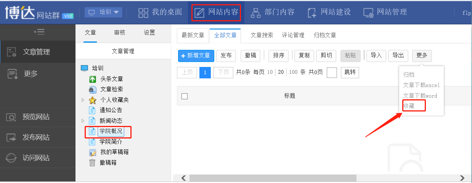Click the 培训 monitor icon in tree
Image resolution: width=472 pixels, height=183 pixels.
[x=85, y=68]
